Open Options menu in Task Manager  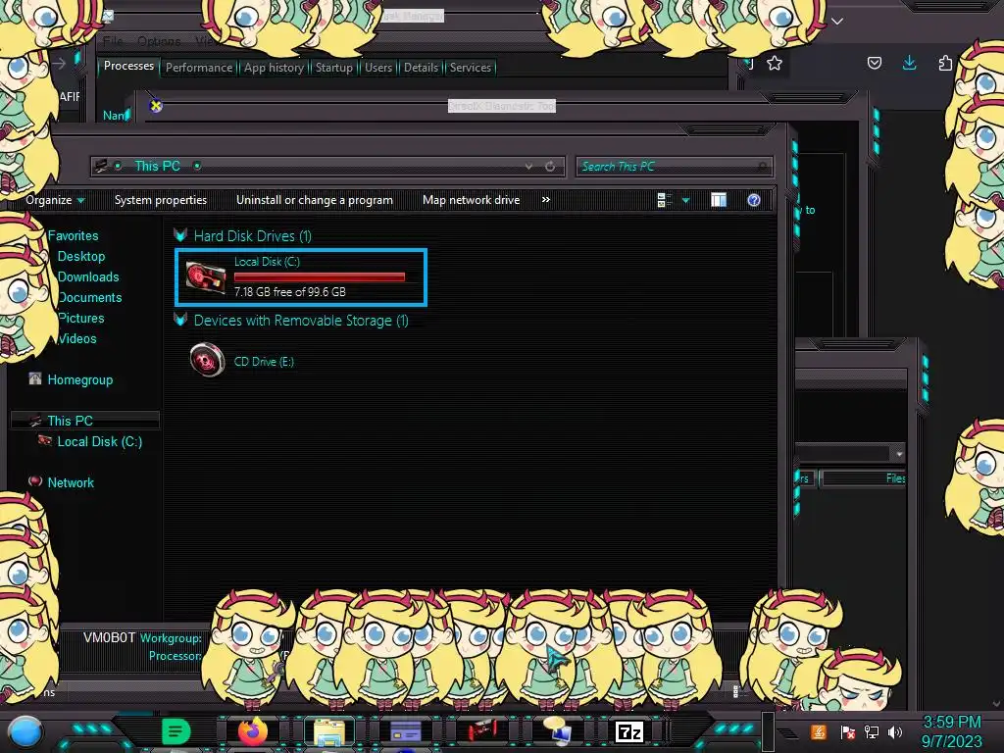[159, 41]
